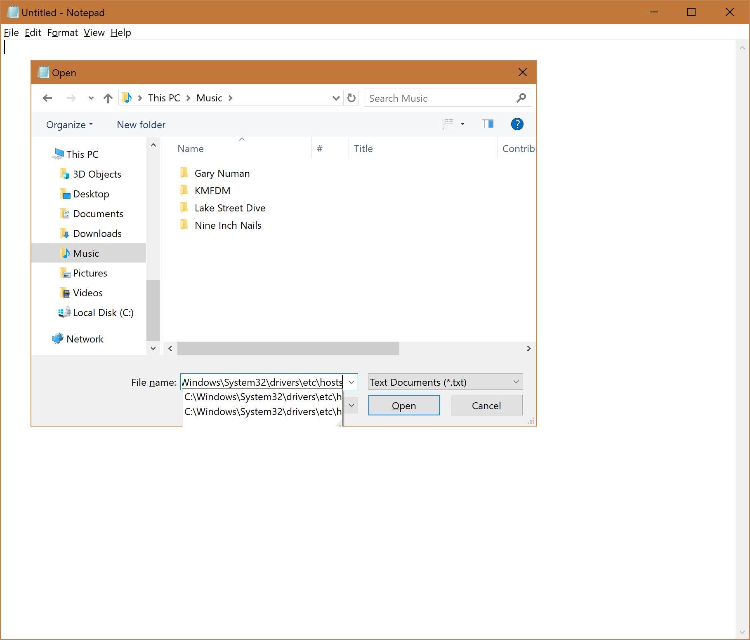Expand the file type dropdown
Image resolution: width=750 pixels, height=640 pixels.
[516, 382]
